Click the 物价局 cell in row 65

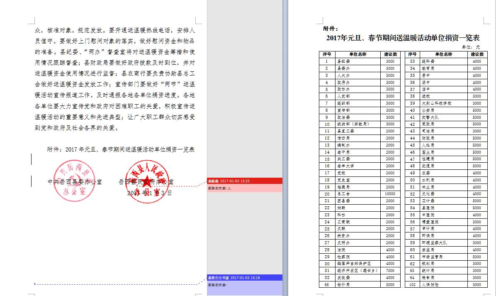click(358, 285)
